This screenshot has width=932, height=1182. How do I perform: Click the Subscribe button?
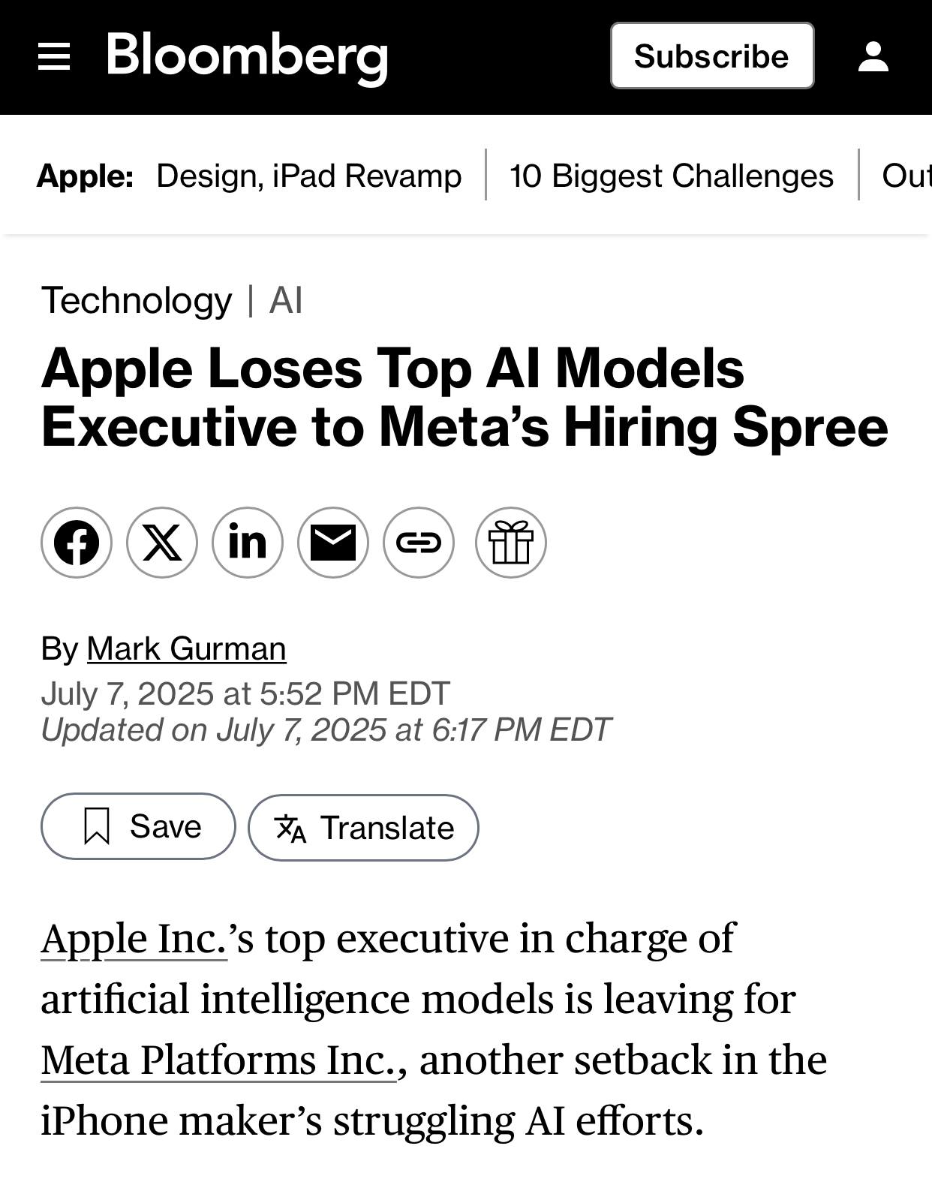712,56
